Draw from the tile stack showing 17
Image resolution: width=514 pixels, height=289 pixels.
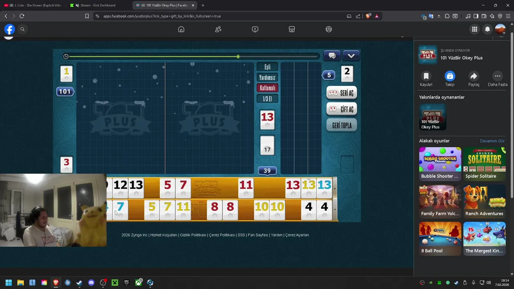(x=267, y=145)
